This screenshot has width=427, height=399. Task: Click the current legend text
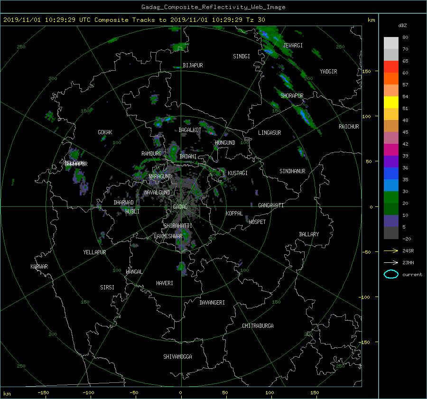click(412, 275)
